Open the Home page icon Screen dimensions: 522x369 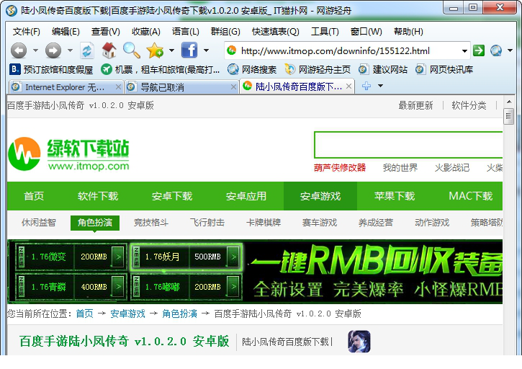[109, 50]
